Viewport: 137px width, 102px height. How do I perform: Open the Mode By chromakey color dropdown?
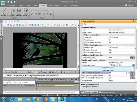click(122, 63)
